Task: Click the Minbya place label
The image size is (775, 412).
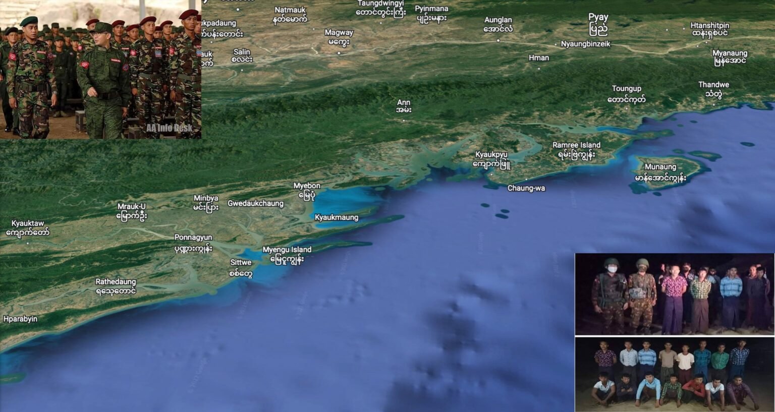Action: [206, 203]
